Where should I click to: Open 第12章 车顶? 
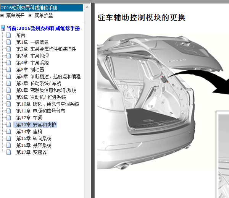[29, 118]
